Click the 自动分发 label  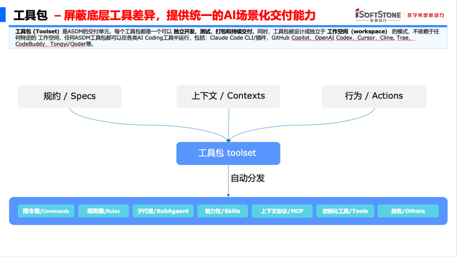click(x=248, y=178)
